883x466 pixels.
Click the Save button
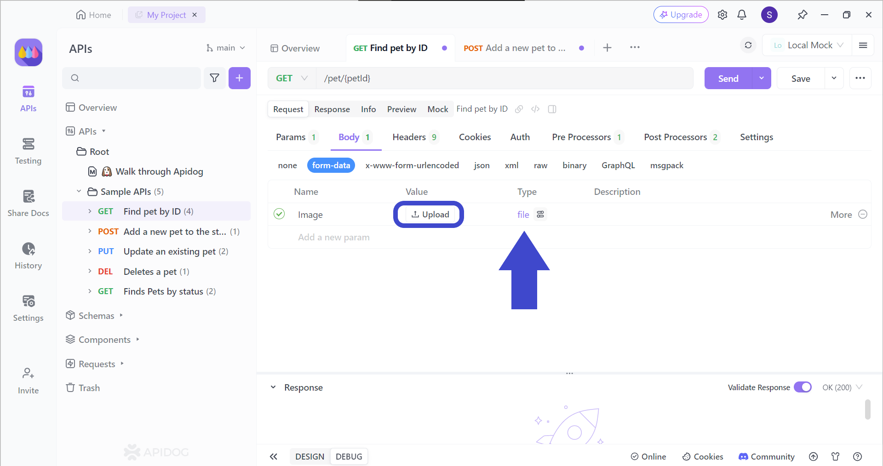click(801, 78)
